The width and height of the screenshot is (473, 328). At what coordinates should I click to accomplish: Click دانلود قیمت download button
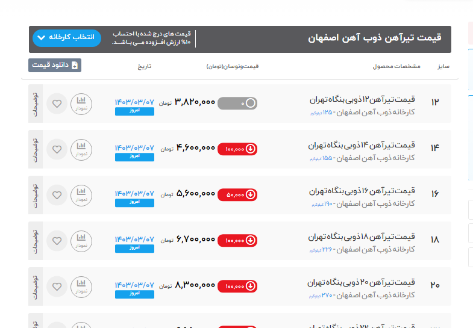coord(55,65)
